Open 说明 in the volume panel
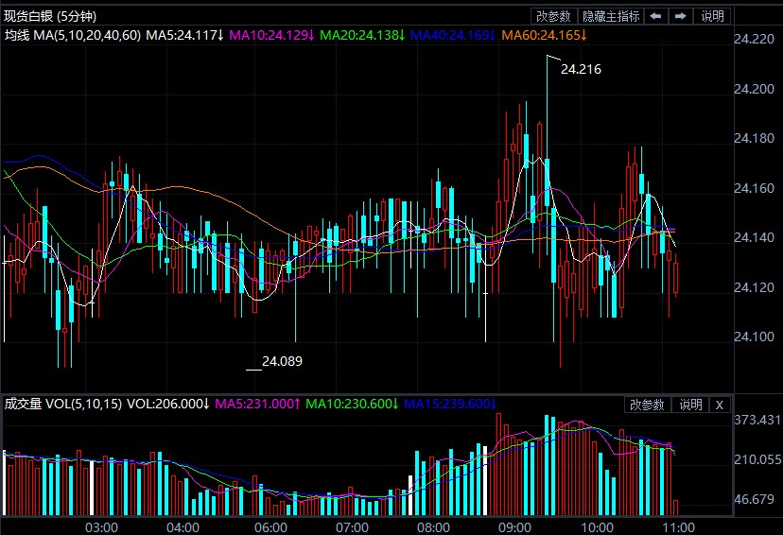 [x=690, y=405]
